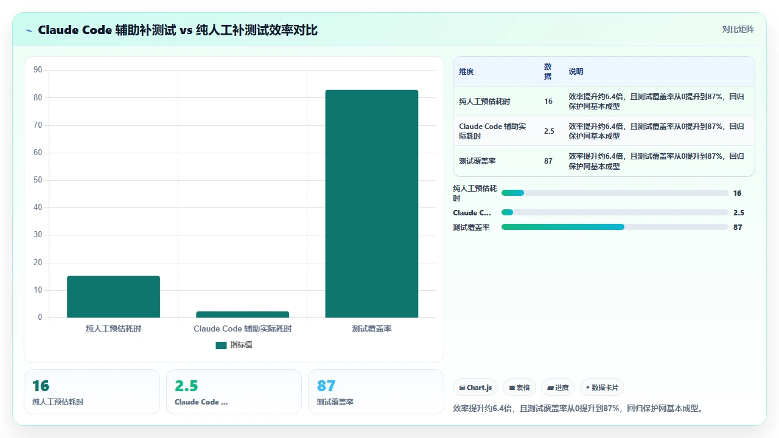This screenshot has height=438, width=779.
Task: Click the 测试覆盖率 progress bar
Action: tap(615, 227)
